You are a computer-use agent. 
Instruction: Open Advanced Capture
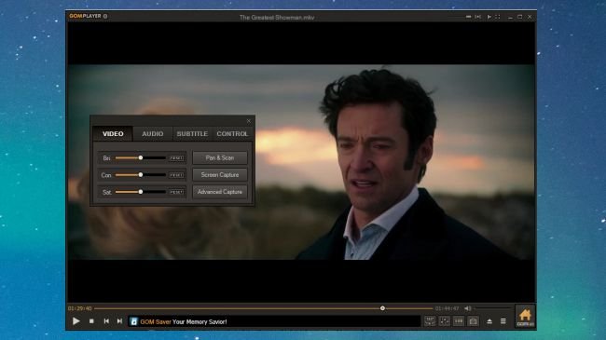[220, 192]
